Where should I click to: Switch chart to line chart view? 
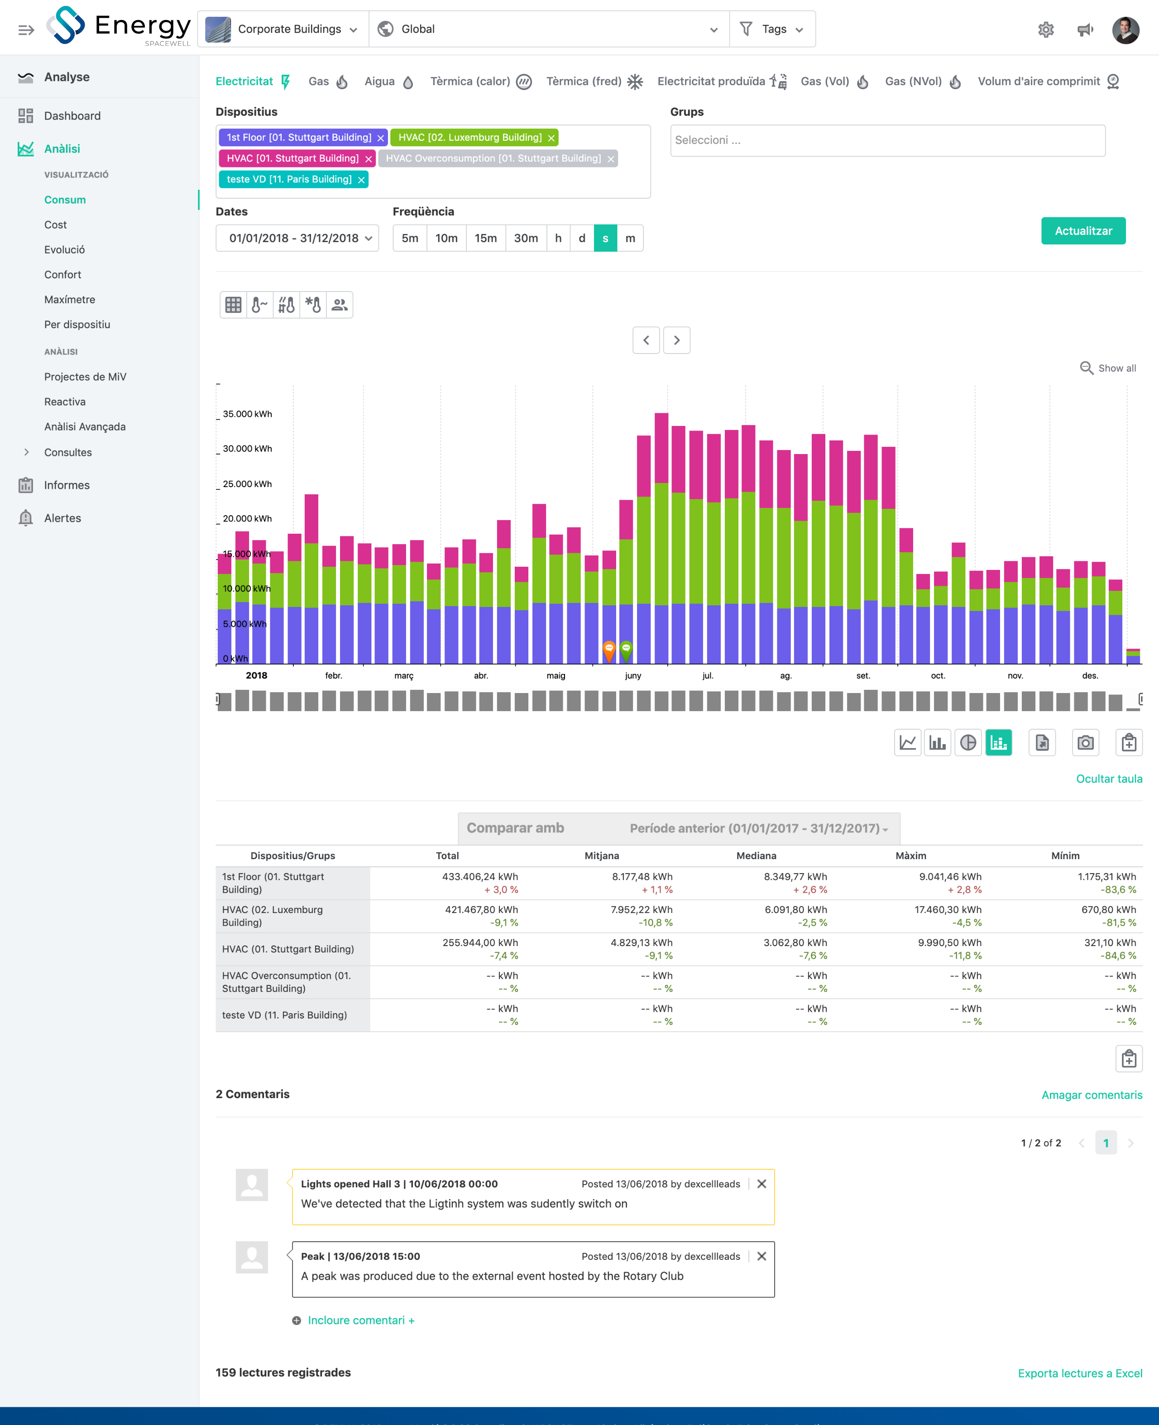907,742
